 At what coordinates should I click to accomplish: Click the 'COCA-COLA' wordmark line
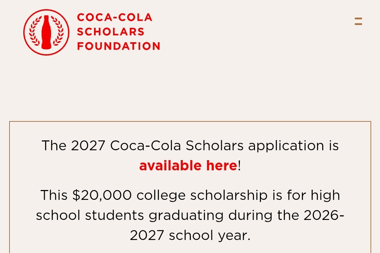tap(114, 18)
